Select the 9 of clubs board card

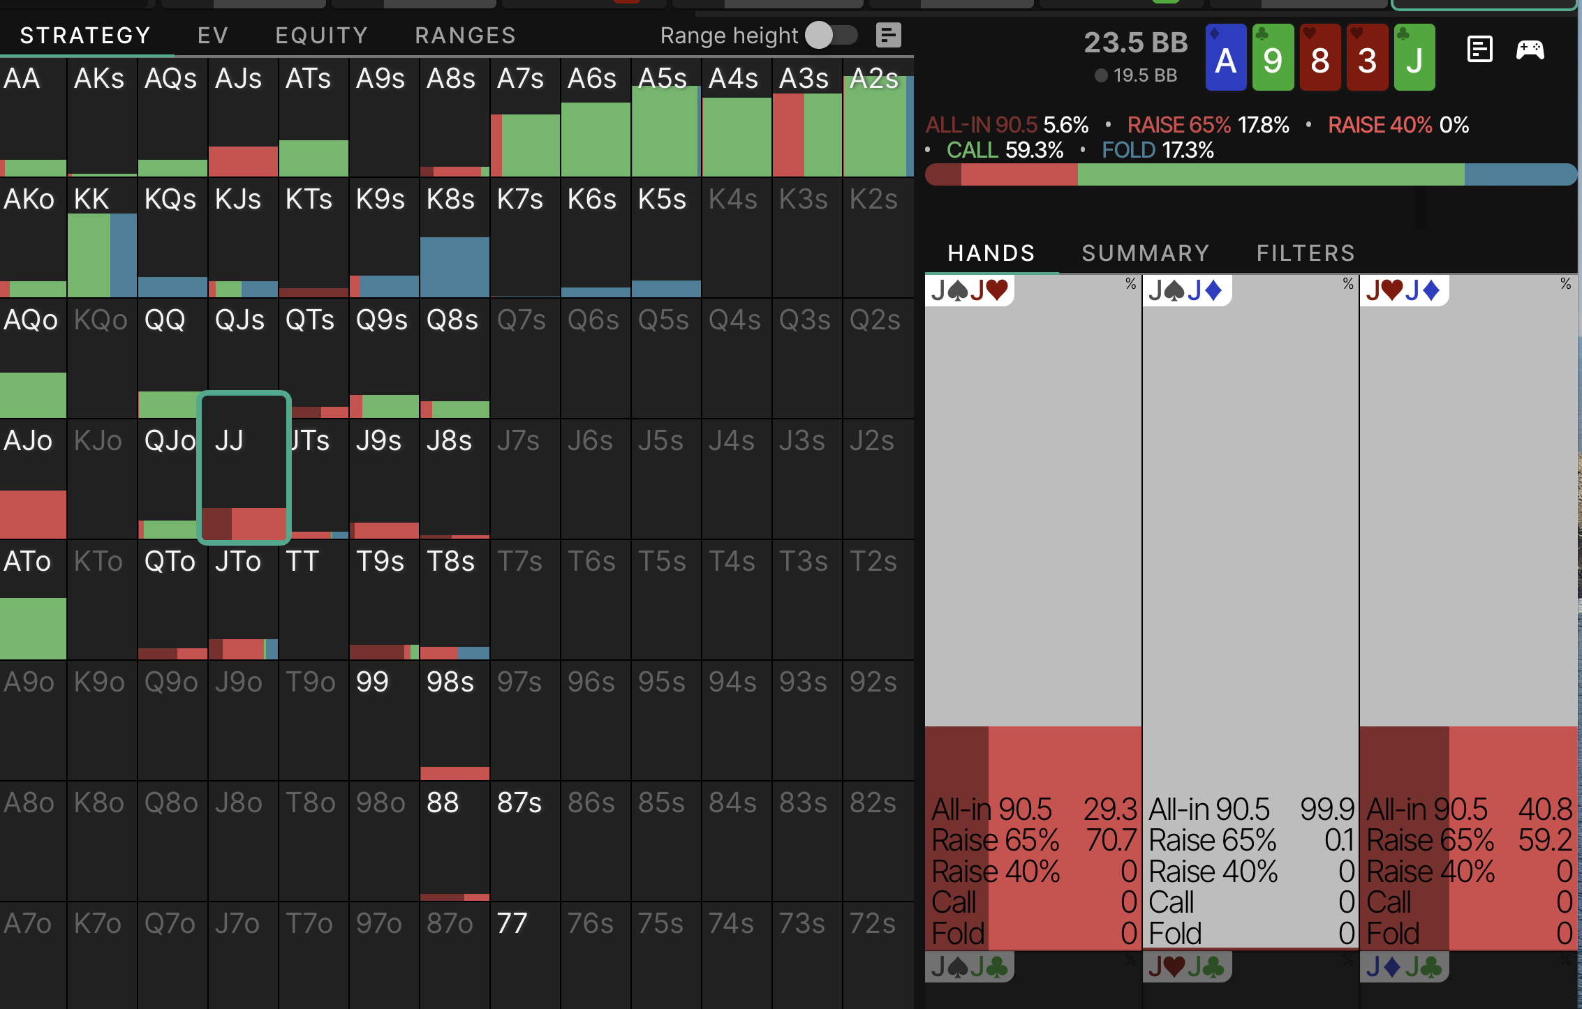tap(1273, 57)
